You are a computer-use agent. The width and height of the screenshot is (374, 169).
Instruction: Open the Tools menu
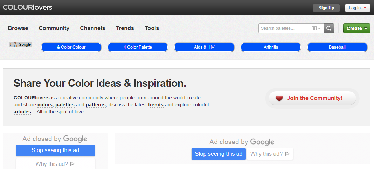point(152,28)
